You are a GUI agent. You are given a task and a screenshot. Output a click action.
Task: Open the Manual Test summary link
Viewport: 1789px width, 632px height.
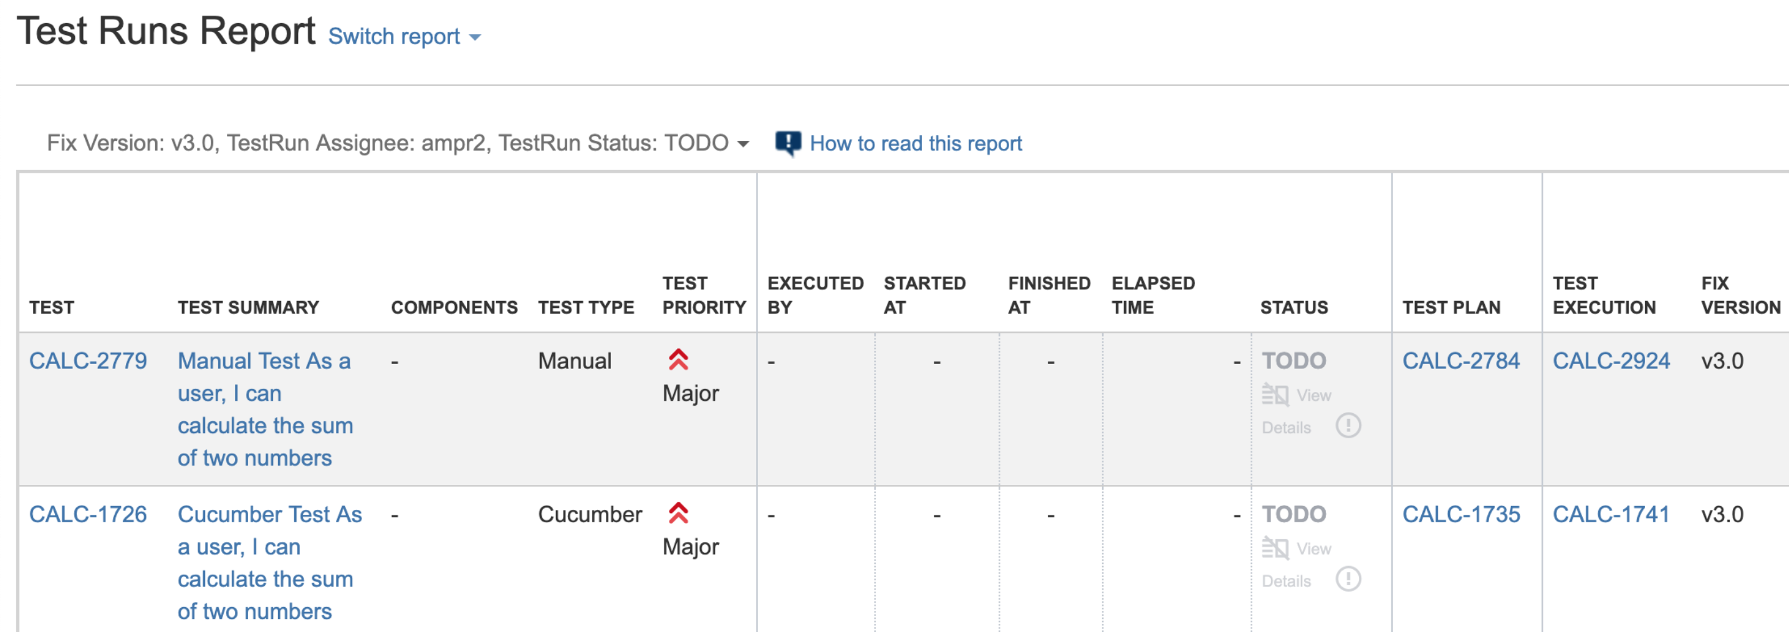[x=266, y=409]
